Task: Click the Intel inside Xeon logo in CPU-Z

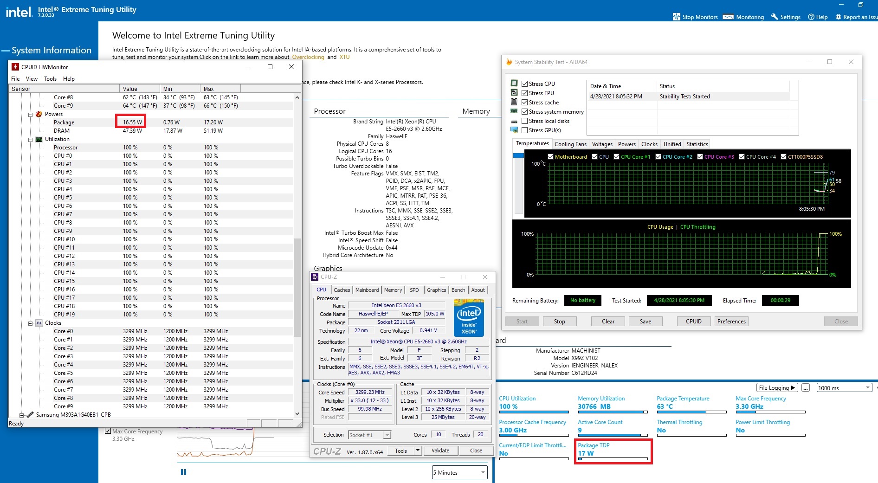Action: (469, 318)
